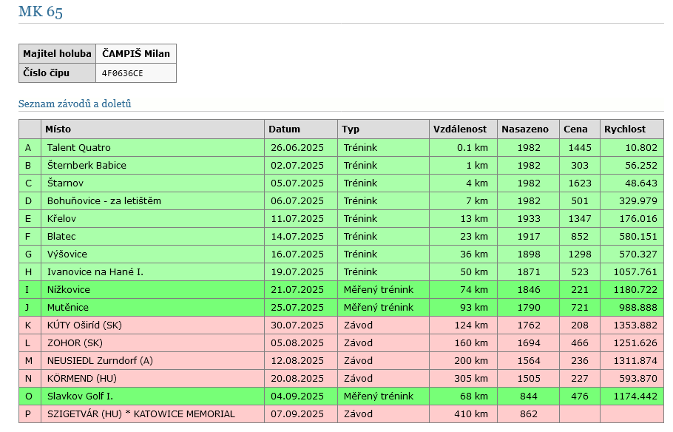This screenshot has height=432, width=673.
Task: Click the Rychlost column header
Action: [624, 129]
